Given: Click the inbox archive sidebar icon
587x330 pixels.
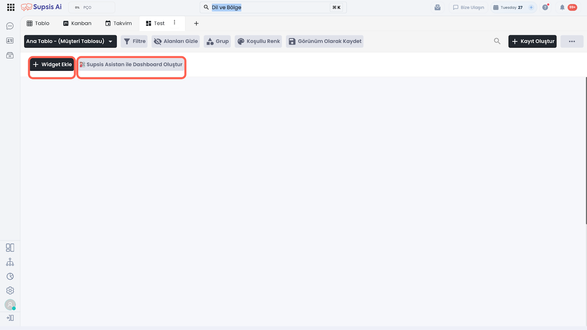Looking at the screenshot, I should [10, 55].
